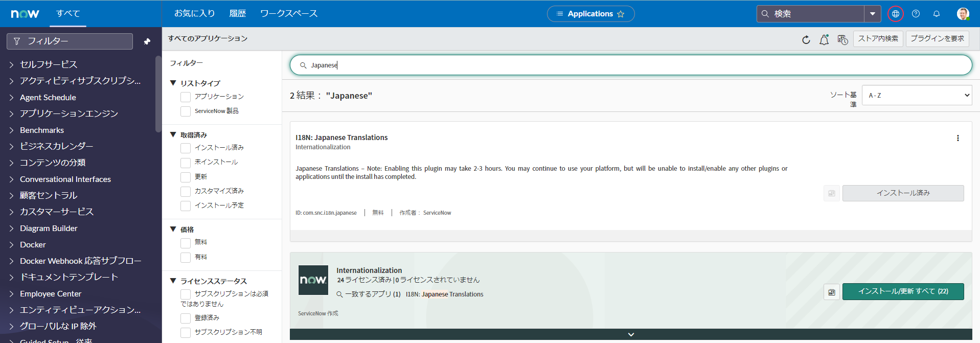
Task: Toggle the 未インストール filter checkbox
Action: tap(186, 163)
